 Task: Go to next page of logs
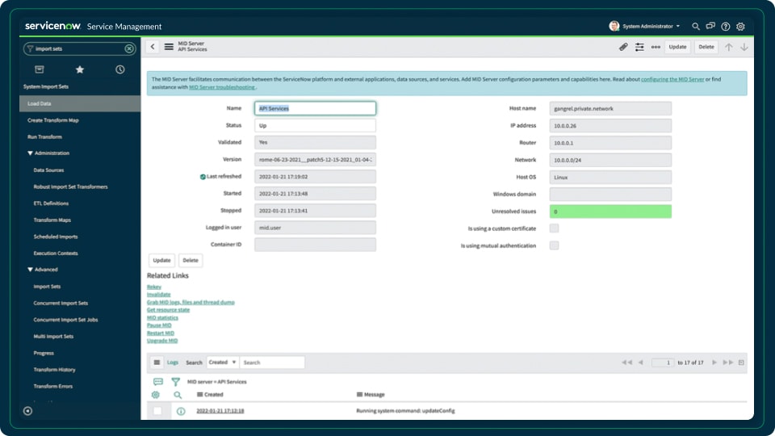point(714,363)
